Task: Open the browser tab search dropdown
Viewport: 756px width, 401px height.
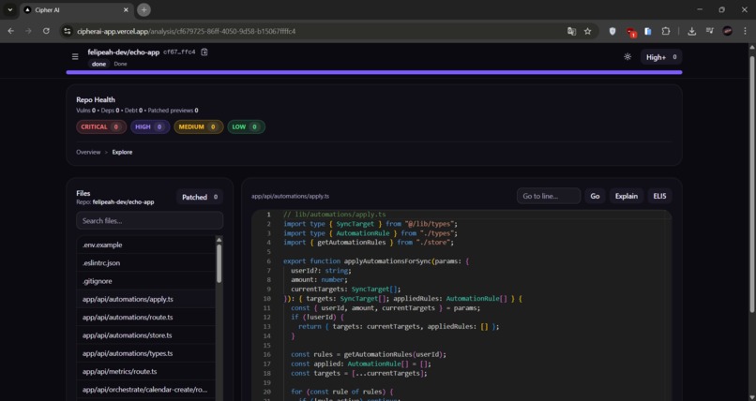Action: [9, 9]
